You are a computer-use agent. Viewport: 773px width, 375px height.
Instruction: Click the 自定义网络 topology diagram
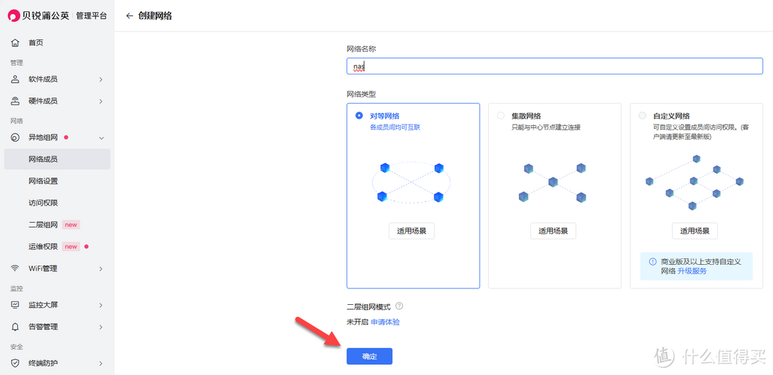[694, 182]
